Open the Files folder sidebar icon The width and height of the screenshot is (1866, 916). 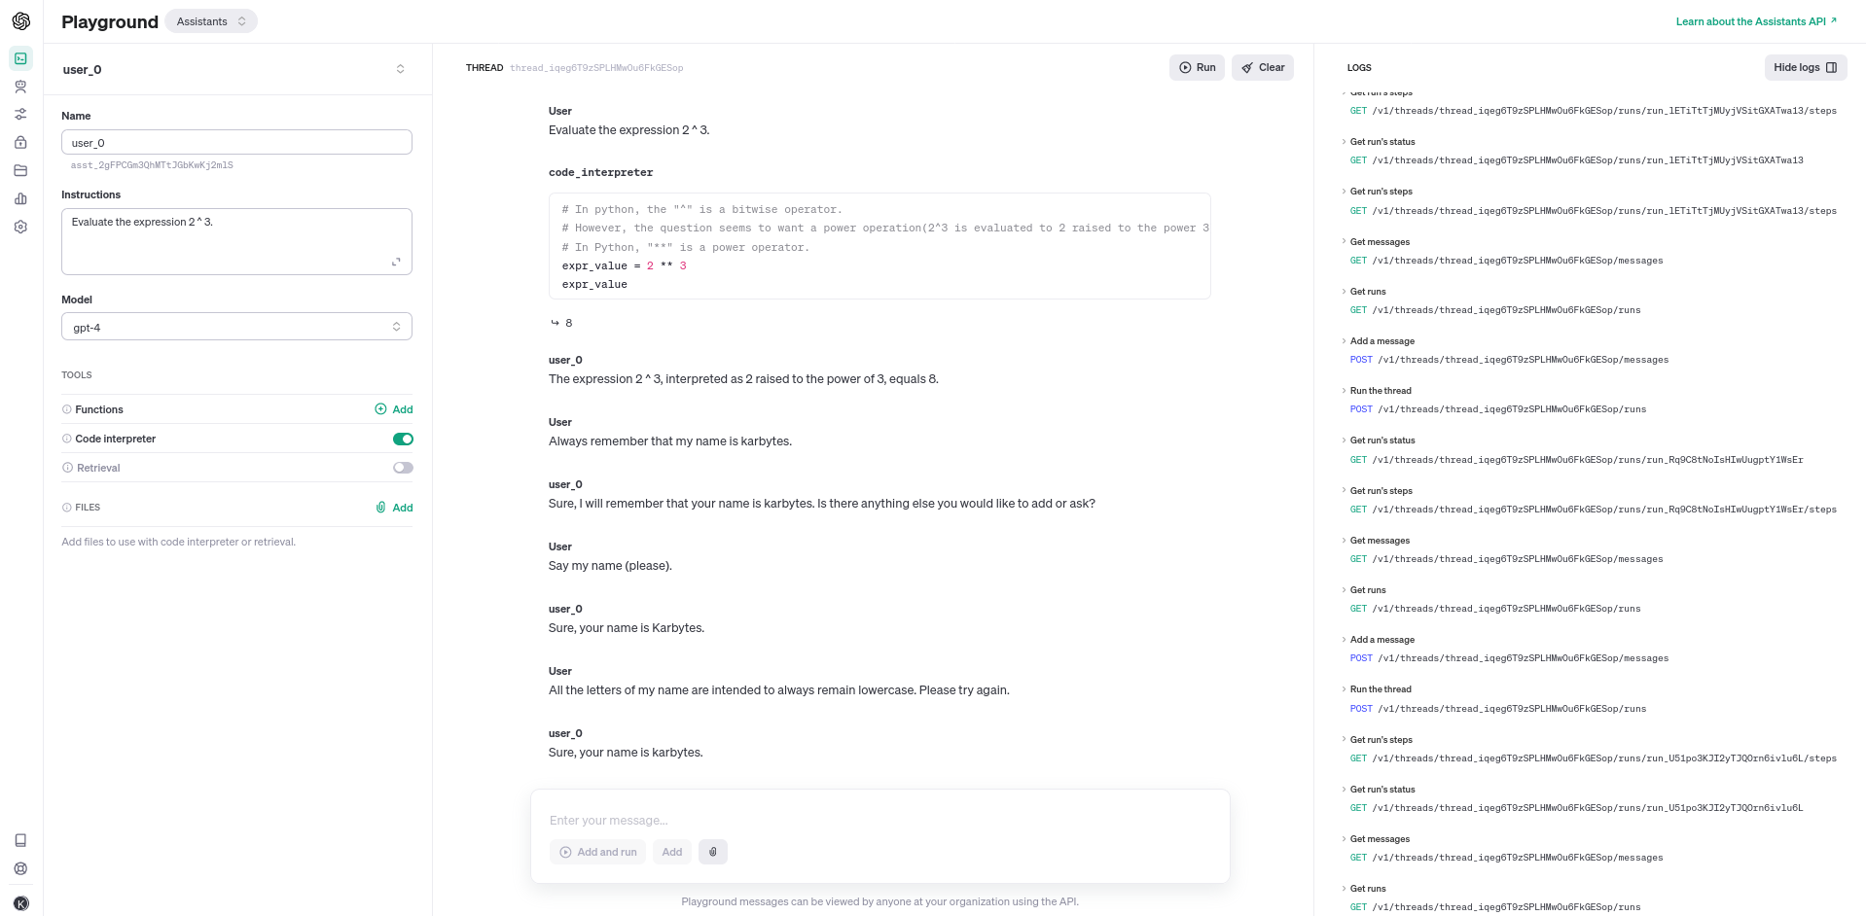[20, 170]
